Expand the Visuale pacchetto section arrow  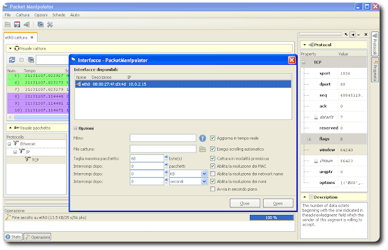pyautogui.click(x=10, y=128)
